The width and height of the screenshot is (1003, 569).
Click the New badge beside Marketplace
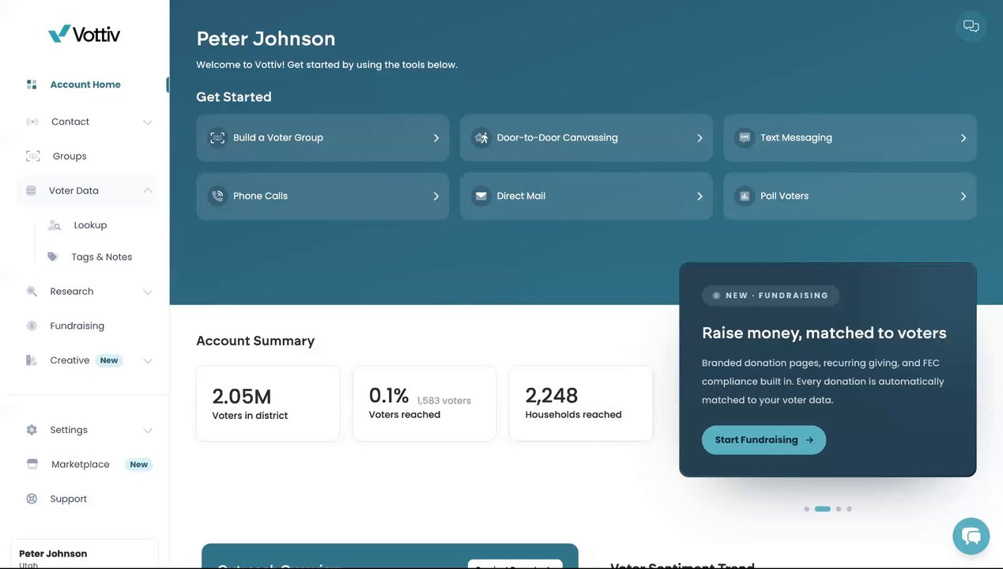139,465
